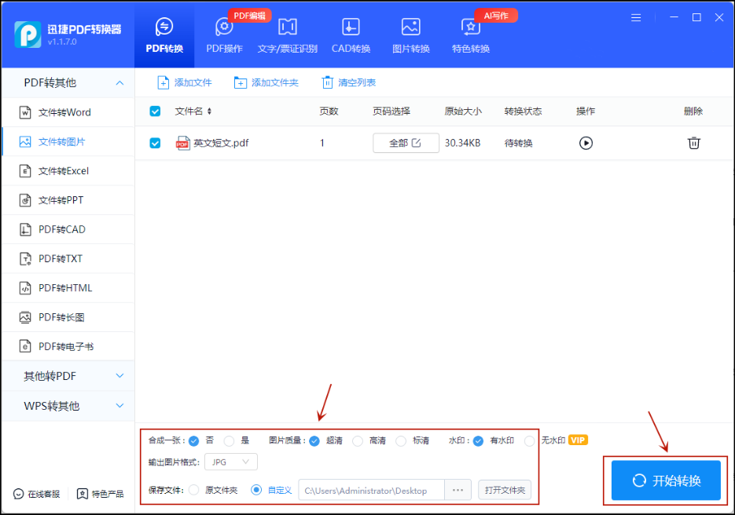Go to the CAD转换 tab
This screenshot has width=735, height=515.
351,35
